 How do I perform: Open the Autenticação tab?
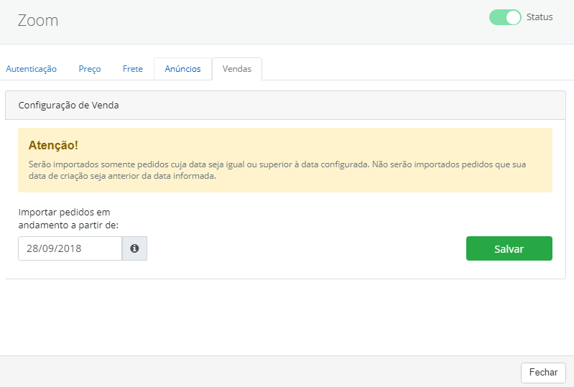(x=31, y=69)
